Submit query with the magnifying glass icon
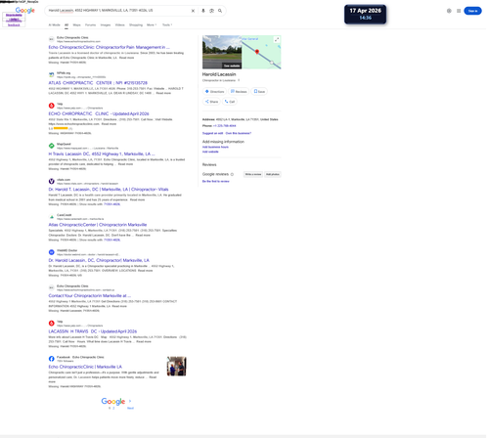Viewport: 489px width, 438px height. [x=220, y=11]
